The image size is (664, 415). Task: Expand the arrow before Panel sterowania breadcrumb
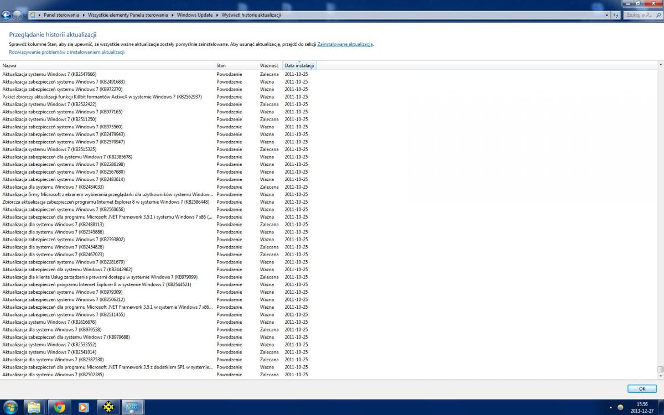point(39,15)
